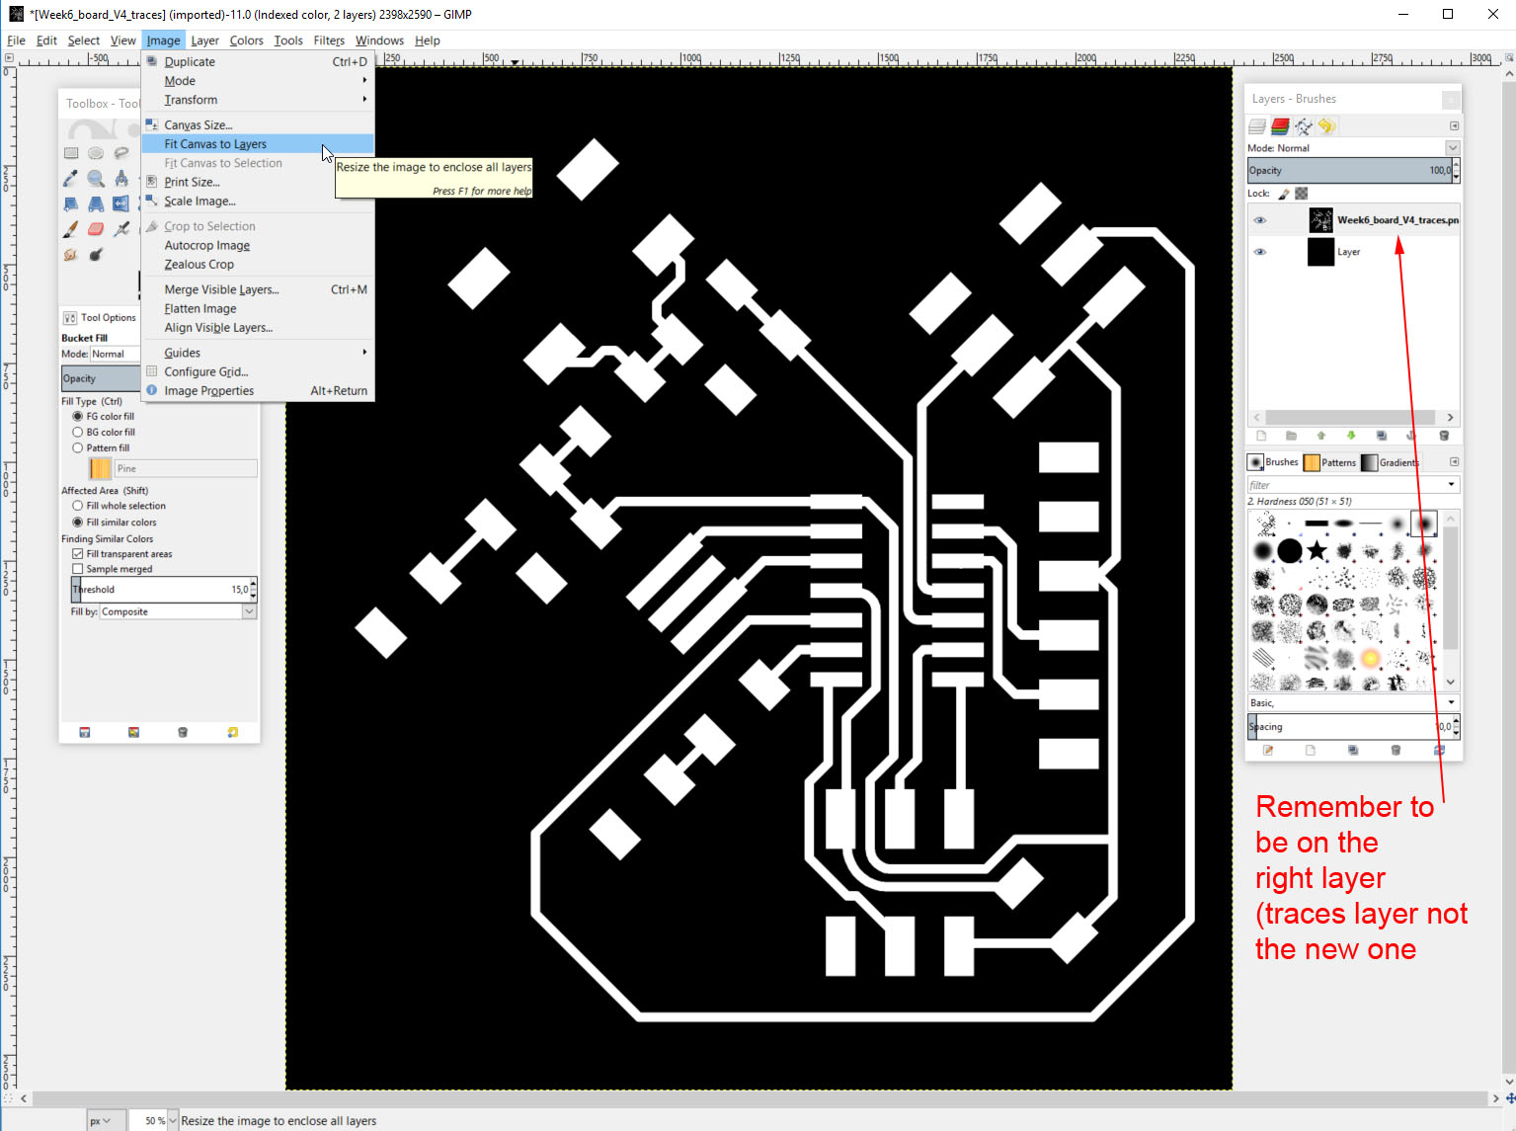Raise layer with up arrow icon
This screenshot has height=1131, width=1516.
(1321, 436)
